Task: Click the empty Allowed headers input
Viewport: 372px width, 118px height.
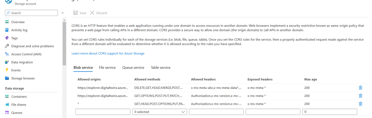Action: 216,112
